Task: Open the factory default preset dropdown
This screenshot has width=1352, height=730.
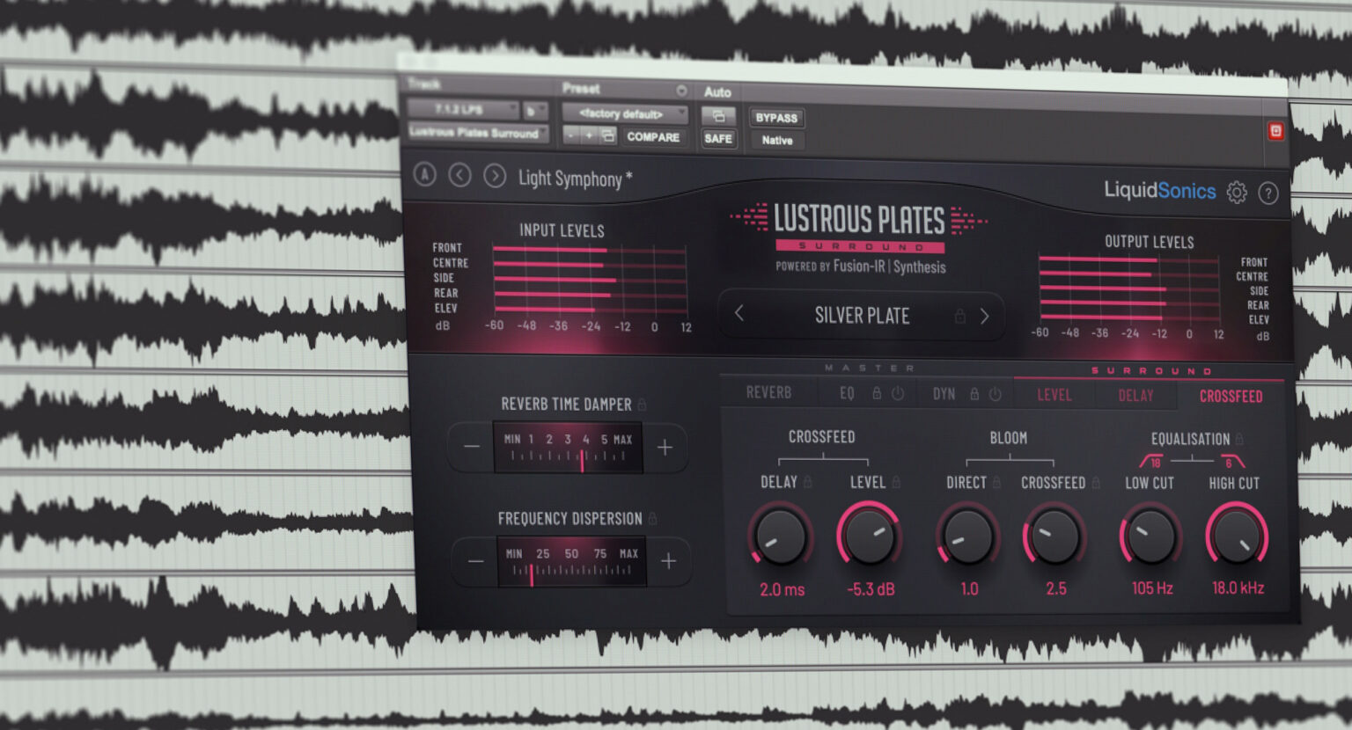Action: coord(627,113)
